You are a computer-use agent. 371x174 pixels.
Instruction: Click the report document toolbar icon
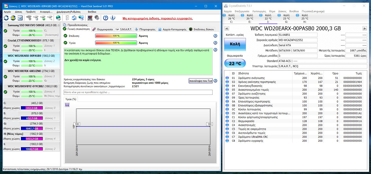[67, 18]
